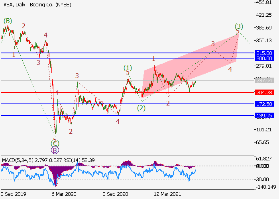Click the 61.827 indicator scale value
279x199 pixels.
(x=264, y=159)
